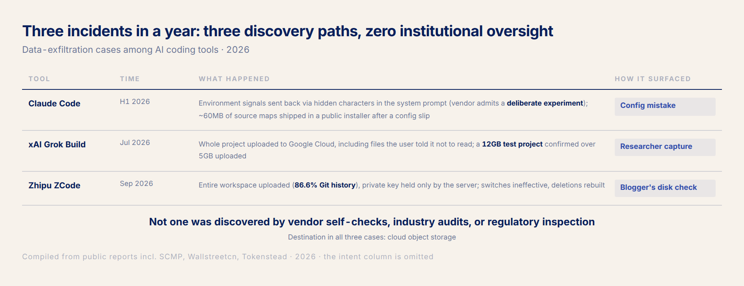
Task: Click the TIME column header
Action: [x=130, y=79]
